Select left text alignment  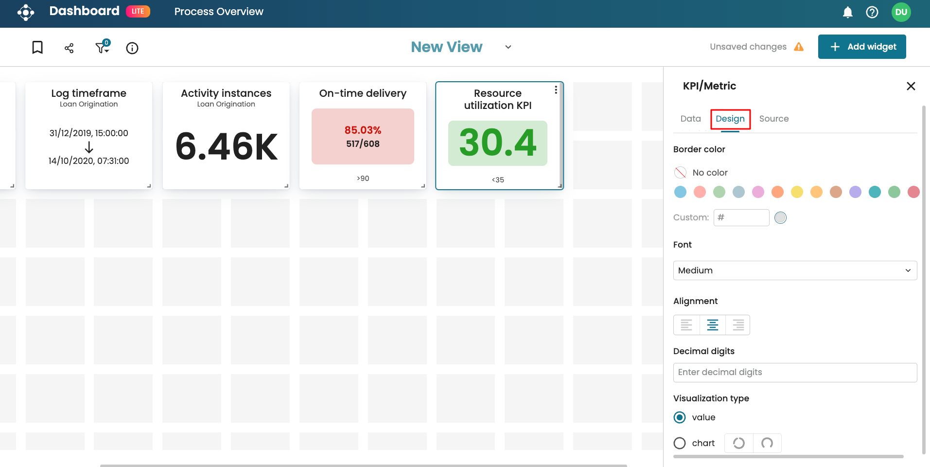[x=686, y=325]
